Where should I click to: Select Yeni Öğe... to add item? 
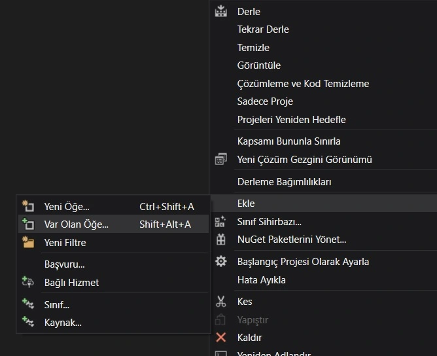point(67,207)
